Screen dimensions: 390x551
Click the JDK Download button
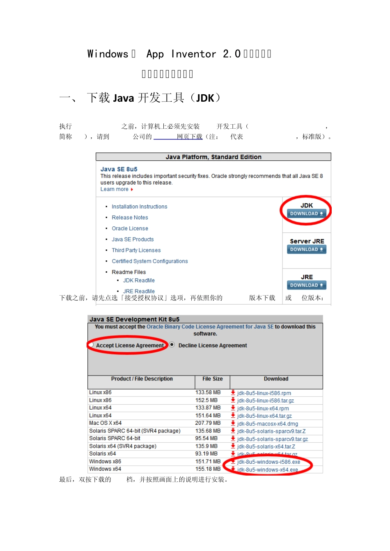307,214
